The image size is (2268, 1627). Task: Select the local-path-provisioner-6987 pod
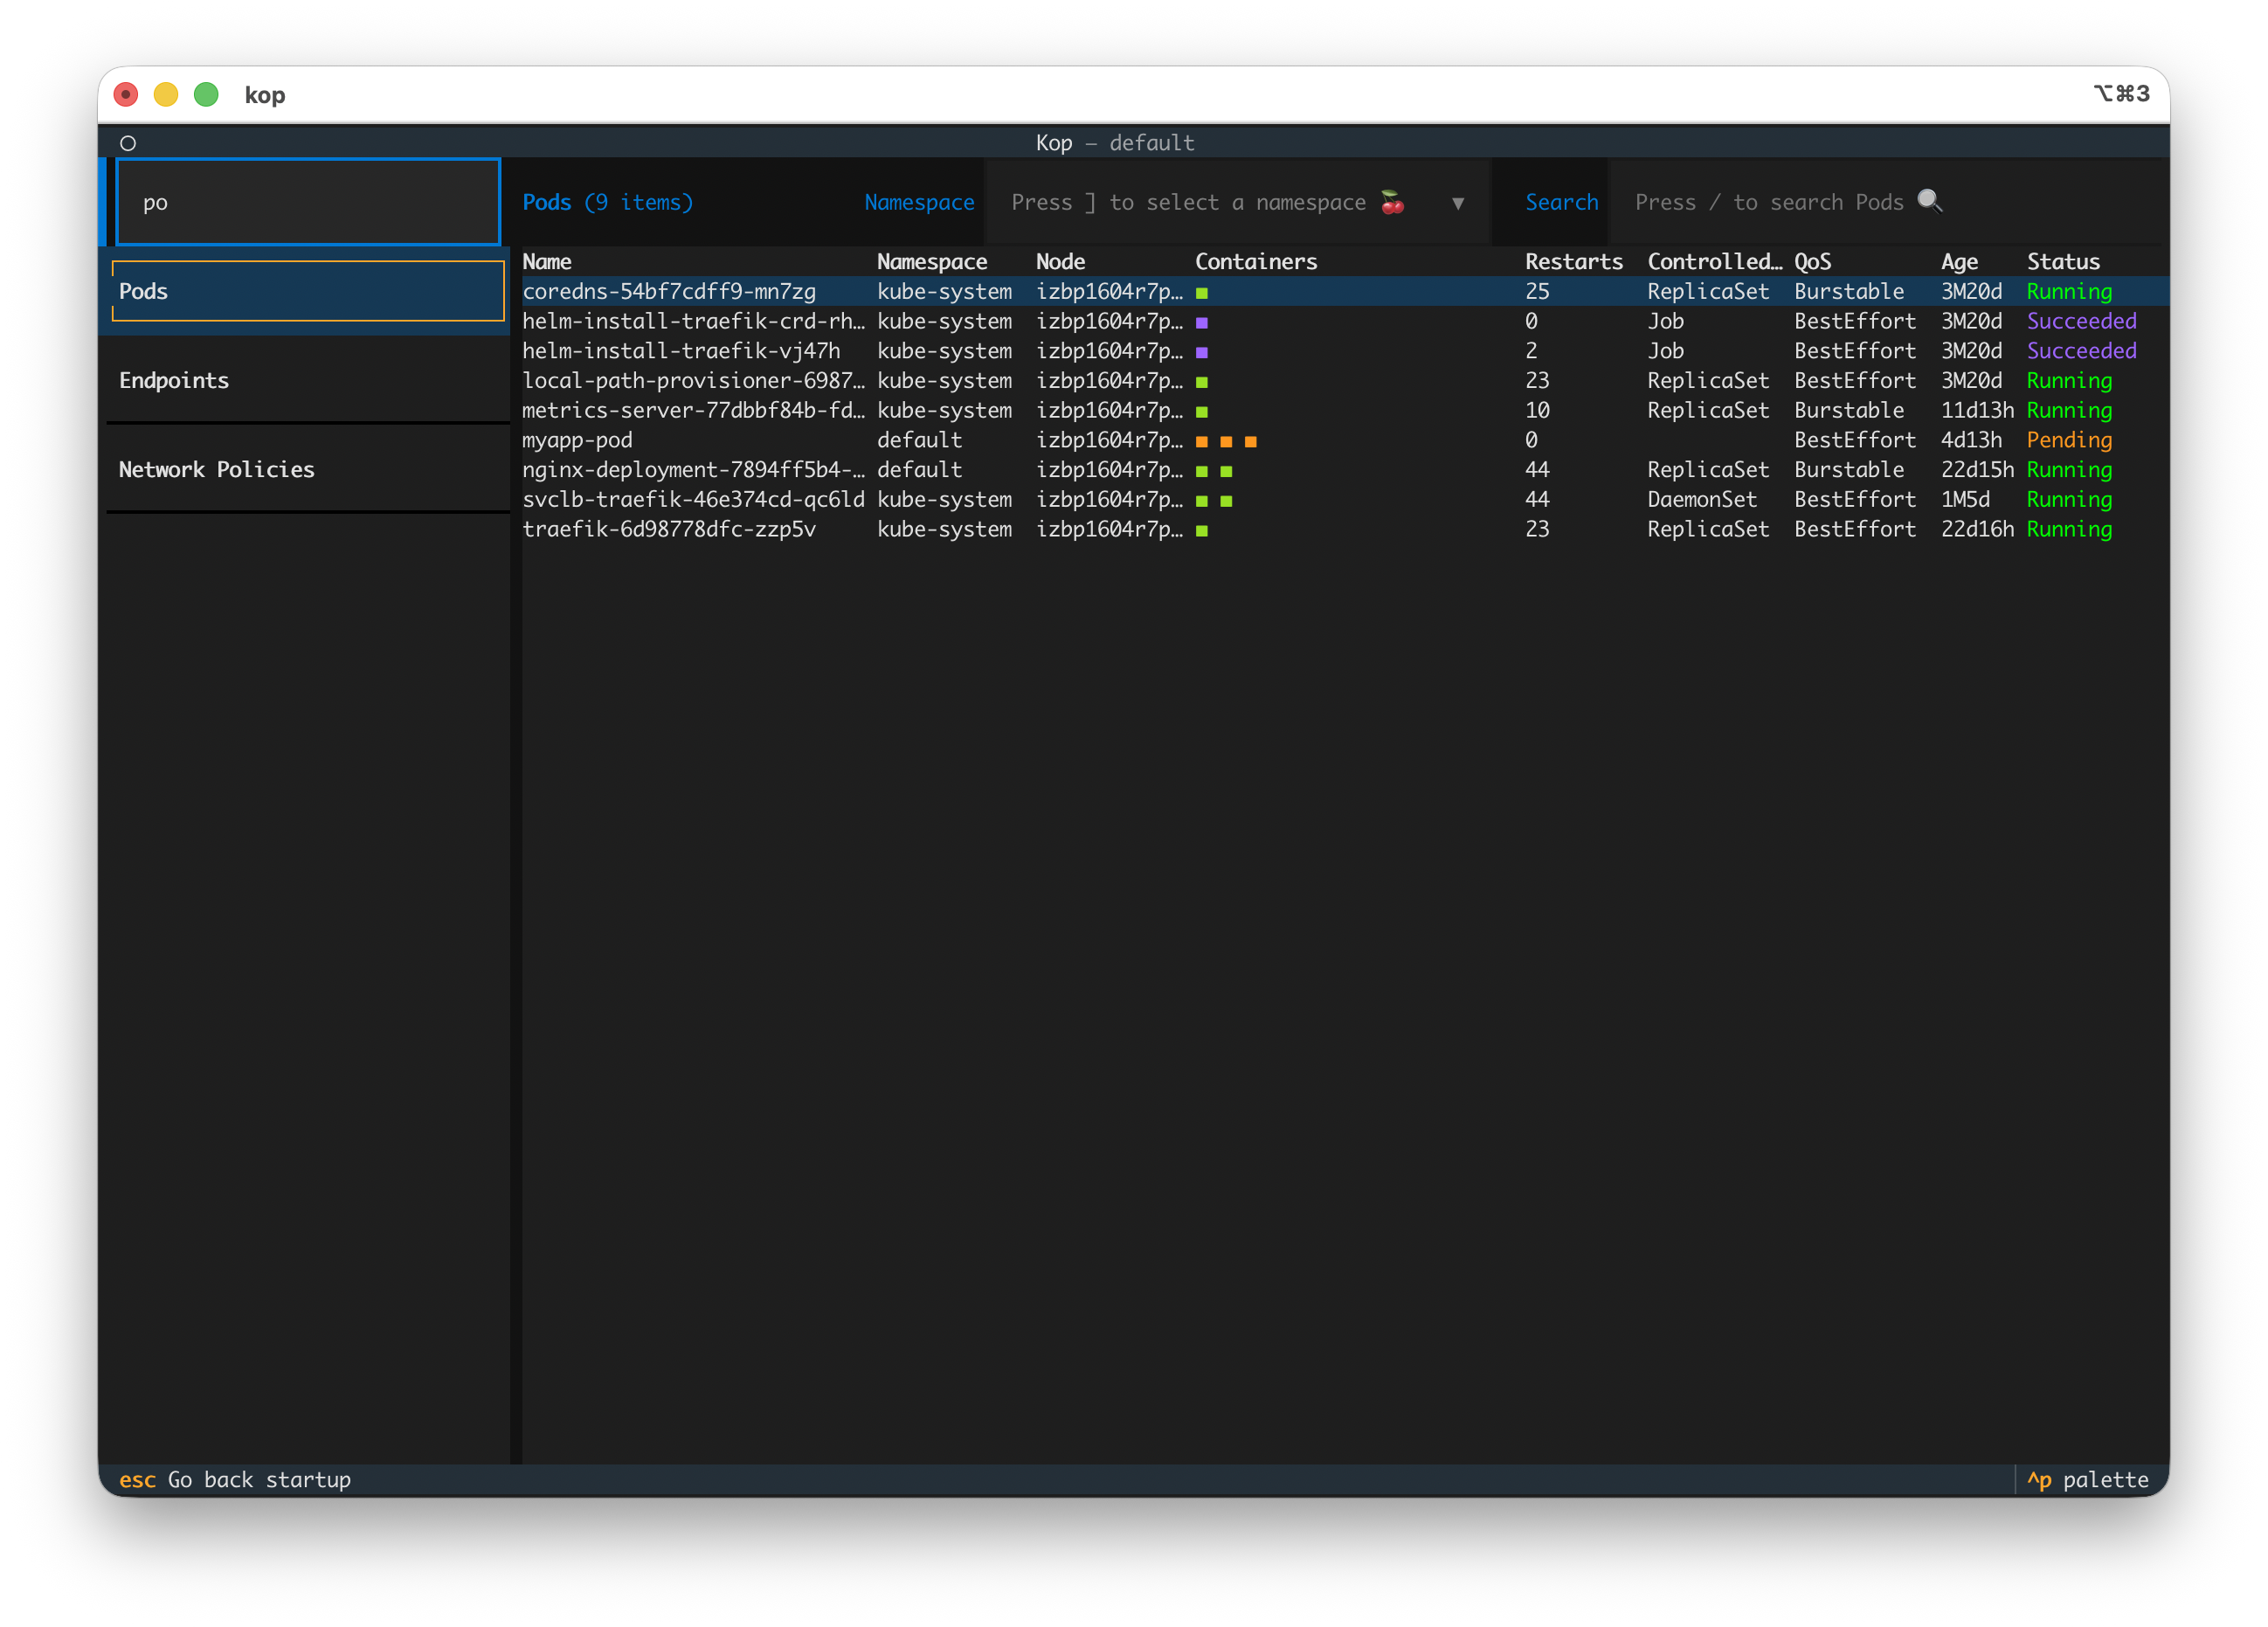pyautogui.click(x=1345, y=380)
